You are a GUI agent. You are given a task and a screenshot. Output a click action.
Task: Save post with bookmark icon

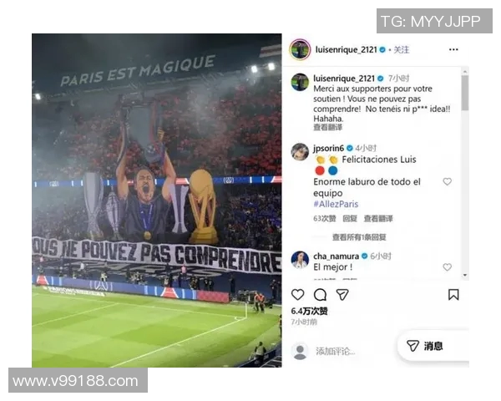pos(453,295)
